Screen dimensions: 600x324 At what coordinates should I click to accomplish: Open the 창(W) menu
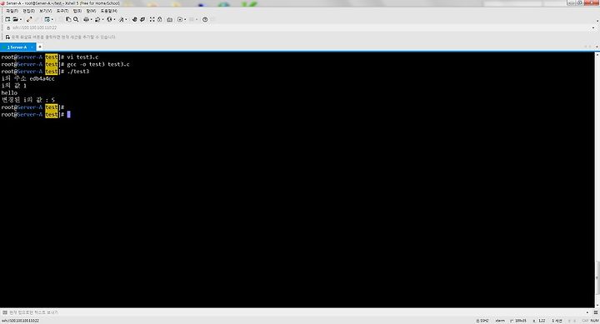pyautogui.click(x=91, y=11)
